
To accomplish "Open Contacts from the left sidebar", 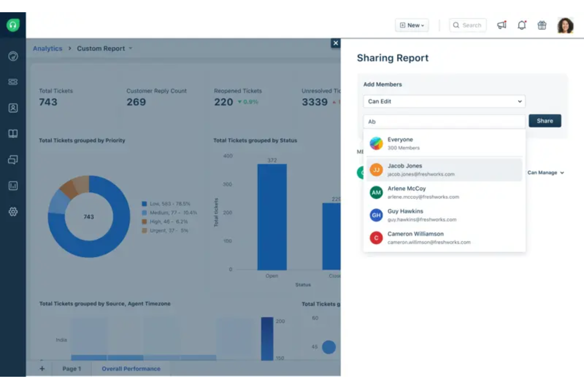I will 13,108.
